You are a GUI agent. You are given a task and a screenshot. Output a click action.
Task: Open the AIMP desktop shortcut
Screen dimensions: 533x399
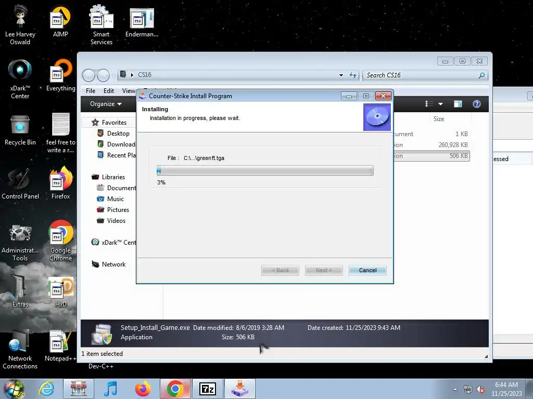click(60, 22)
